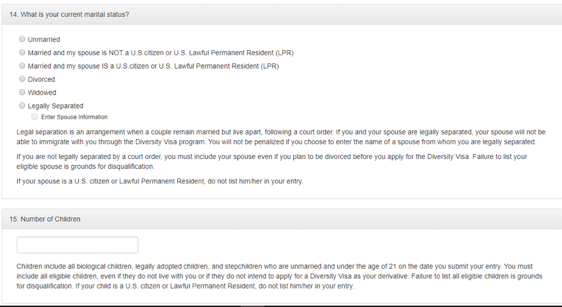Screen dimensions: 562x307
Task: Click the "Unmarried" option label text
Action: pyautogui.click(x=44, y=39)
